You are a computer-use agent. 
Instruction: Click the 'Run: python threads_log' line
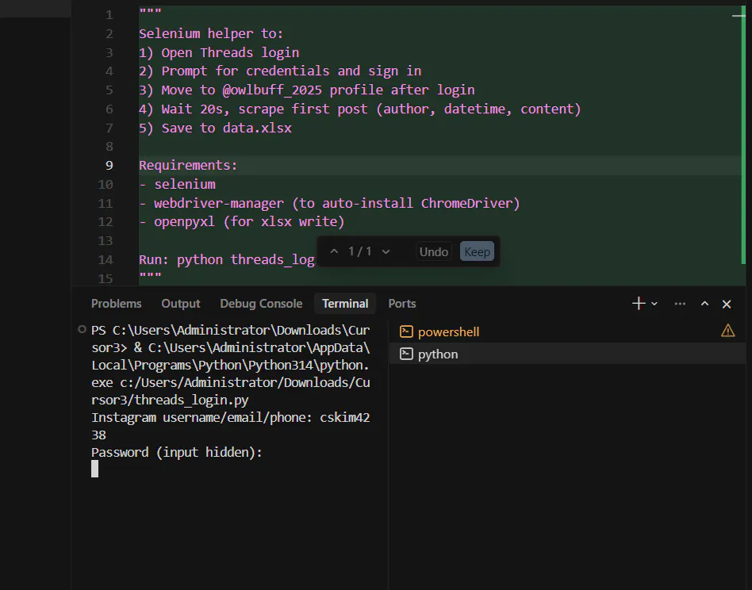click(226, 260)
